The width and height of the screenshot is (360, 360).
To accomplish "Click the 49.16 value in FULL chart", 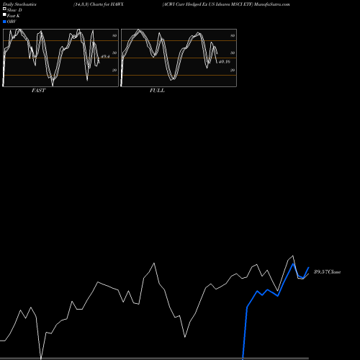I will [225, 62].
